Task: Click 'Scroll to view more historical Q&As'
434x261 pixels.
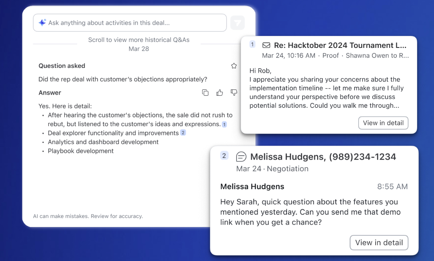Action: point(139,40)
